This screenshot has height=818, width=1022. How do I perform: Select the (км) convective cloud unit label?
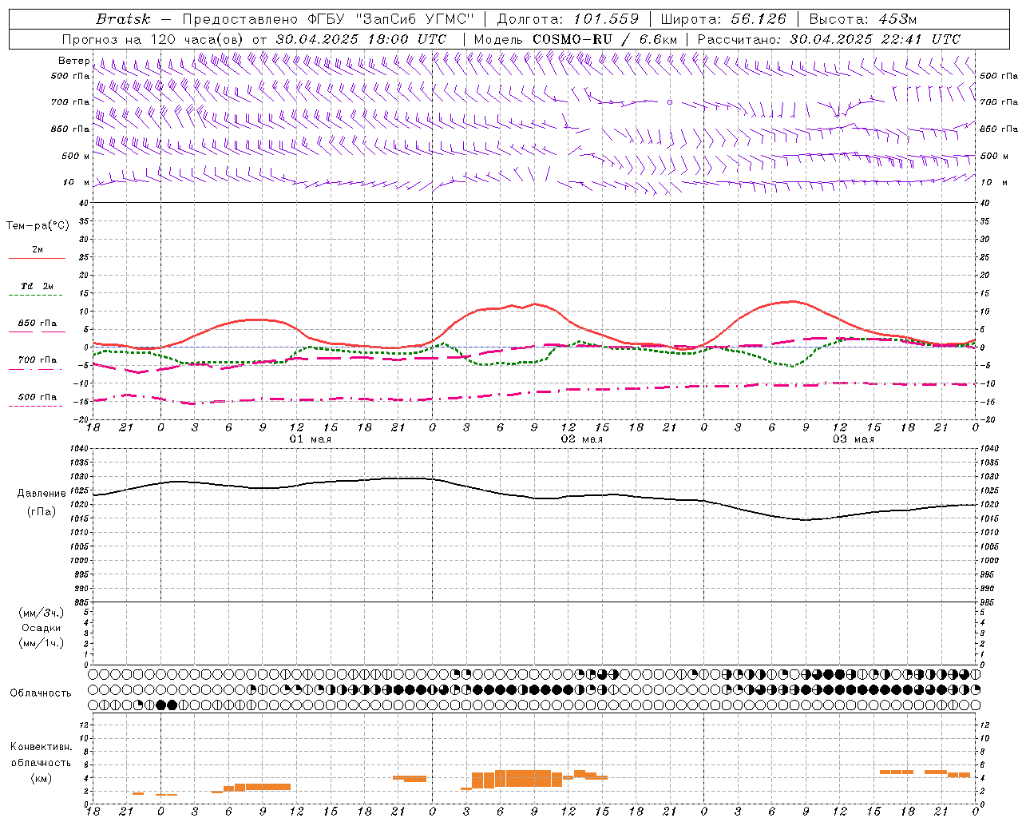(x=42, y=778)
